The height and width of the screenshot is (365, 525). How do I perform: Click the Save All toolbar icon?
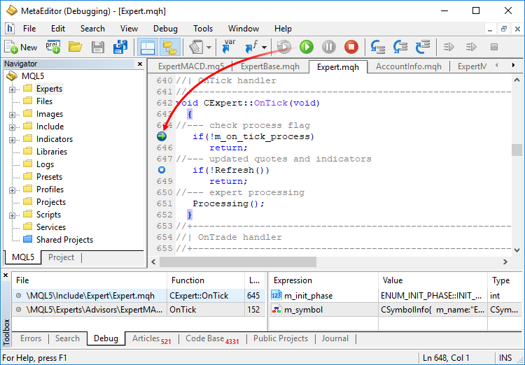point(120,47)
